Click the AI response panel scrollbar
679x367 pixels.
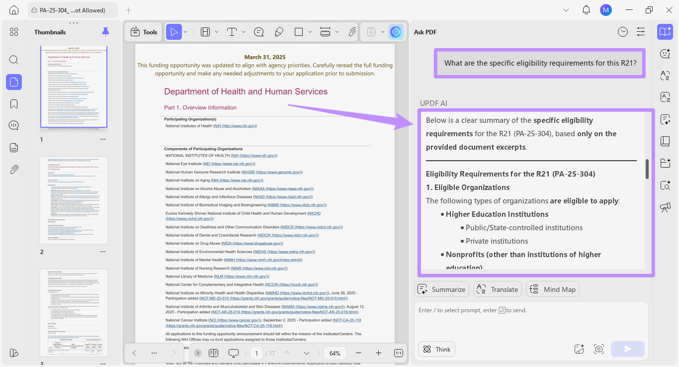[647, 169]
